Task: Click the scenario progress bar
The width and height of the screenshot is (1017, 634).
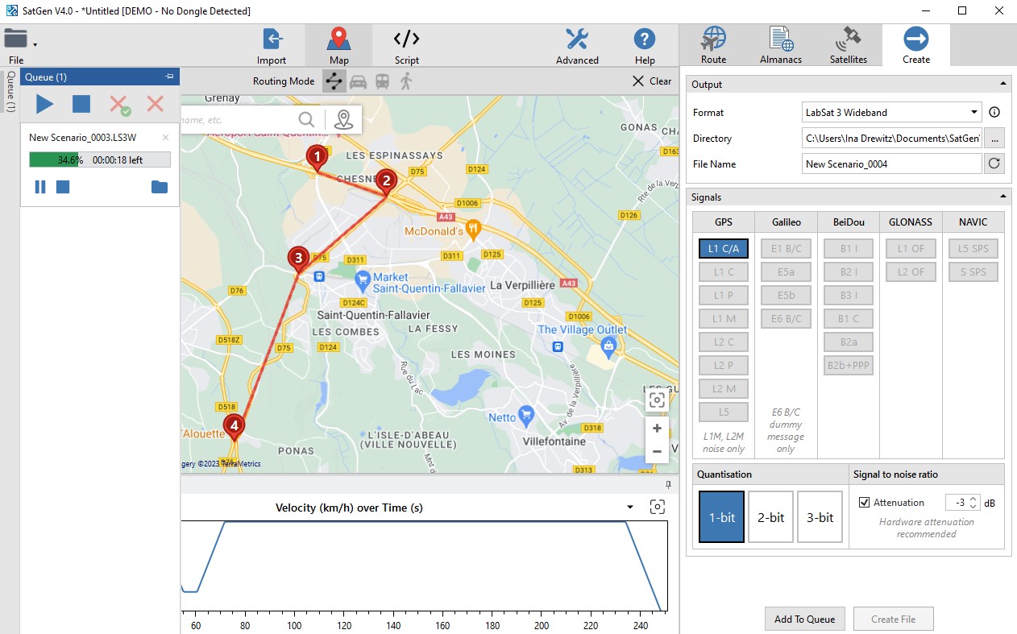Action: pyautogui.click(x=99, y=160)
